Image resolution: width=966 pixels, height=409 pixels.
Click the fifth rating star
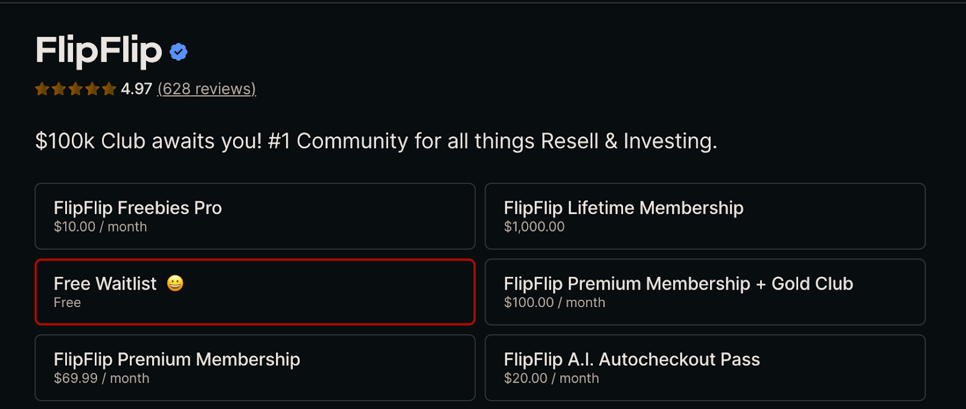coord(110,89)
